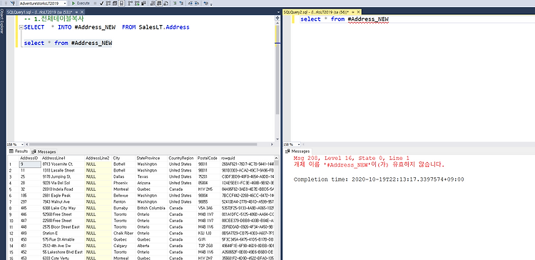Click the left editor horizontal scrollbar
535x260 pixels.
coord(150,144)
